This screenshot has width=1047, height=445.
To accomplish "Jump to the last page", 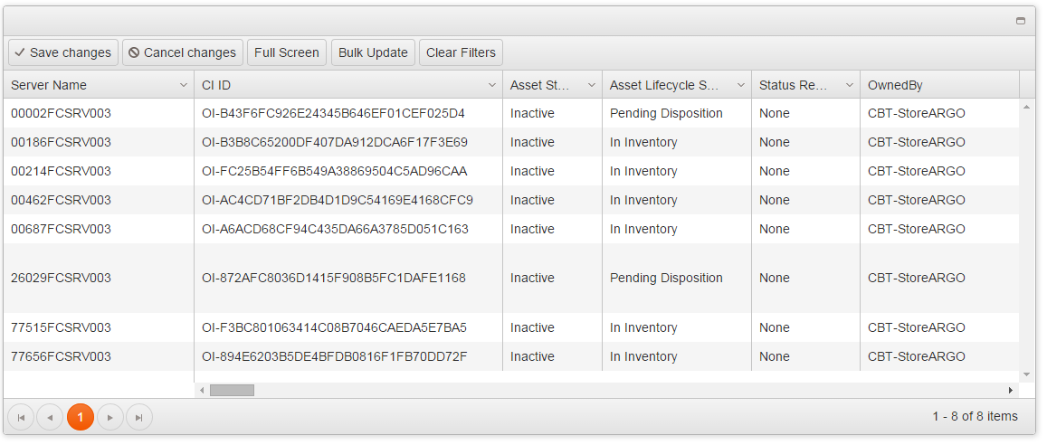I will pyautogui.click(x=138, y=417).
